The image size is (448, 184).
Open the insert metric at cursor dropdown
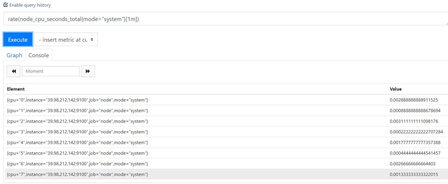(66, 39)
